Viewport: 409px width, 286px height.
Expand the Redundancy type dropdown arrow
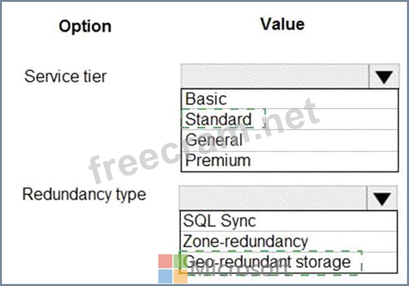(381, 199)
